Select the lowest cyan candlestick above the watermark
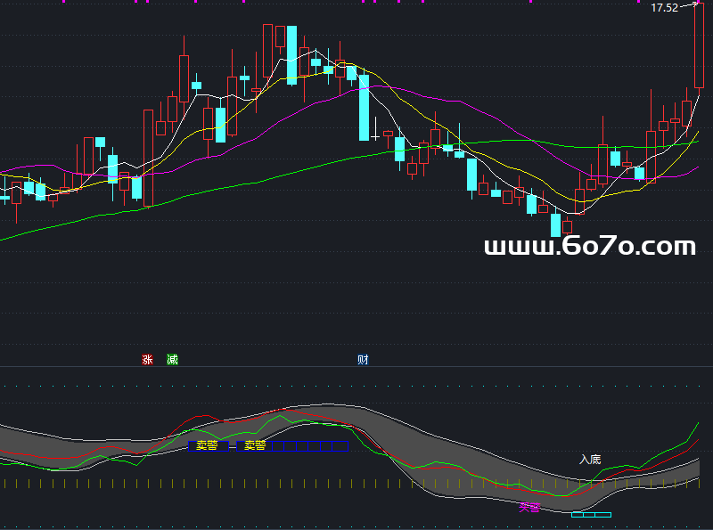The image size is (713, 530). coord(556,224)
